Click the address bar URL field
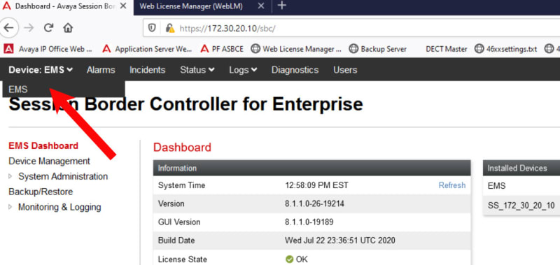The width and height of the screenshot is (560, 265). pos(352,28)
